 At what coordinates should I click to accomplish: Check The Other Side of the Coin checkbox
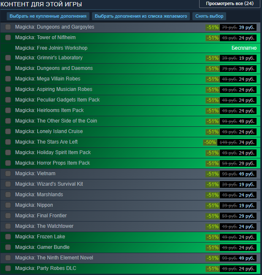click(x=8, y=121)
